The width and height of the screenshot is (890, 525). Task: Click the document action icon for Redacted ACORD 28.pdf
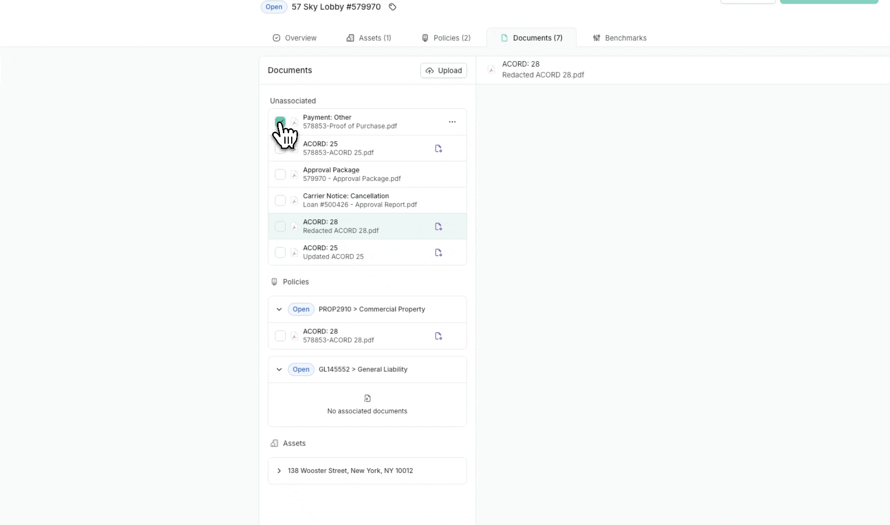(438, 227)
